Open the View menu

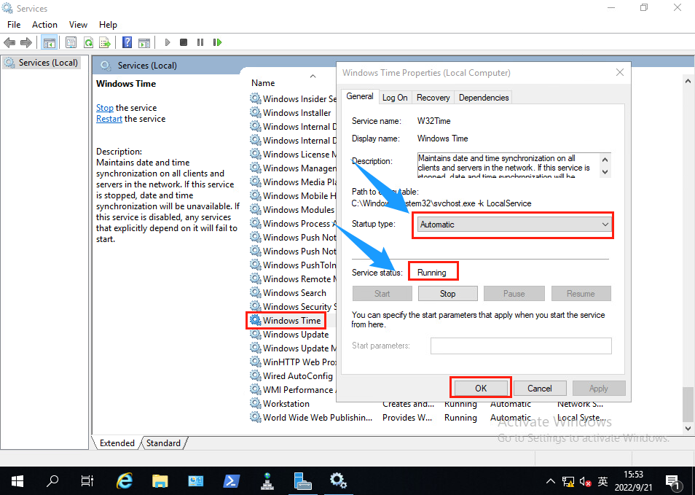coord(78,25)
